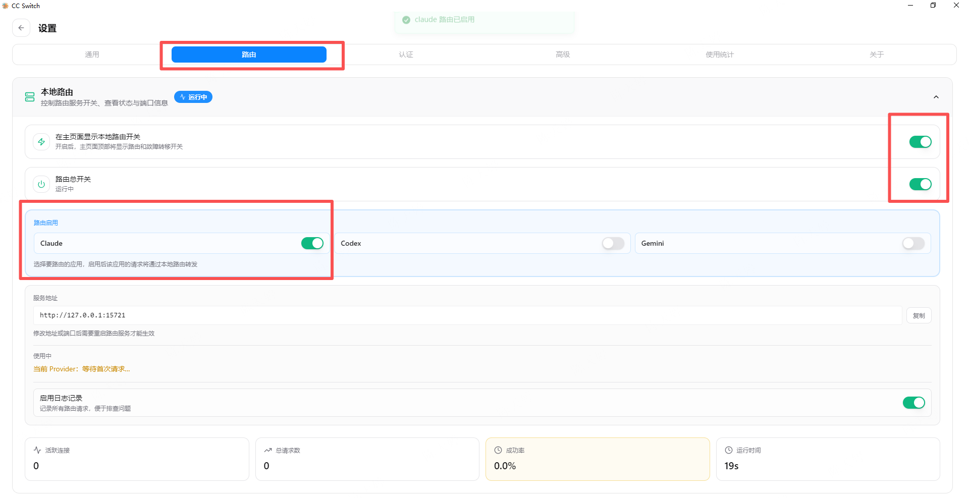
Task: Enable the Gemini routing switch
Action: click(x=913, y=243)
